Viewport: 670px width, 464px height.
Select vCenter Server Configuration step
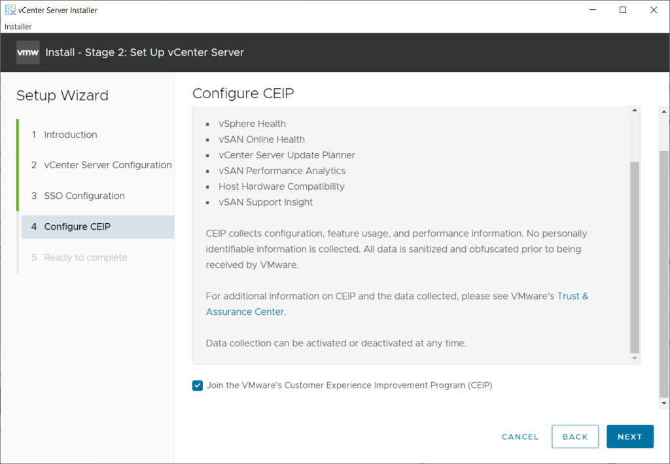click(x=107, y=165)
